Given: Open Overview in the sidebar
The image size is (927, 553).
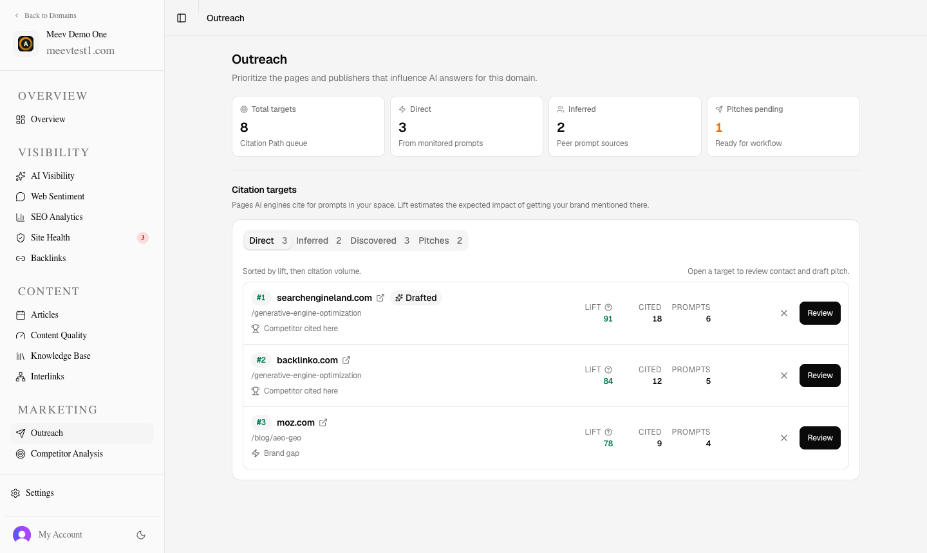Looking at the screenshot, I should (82, 120).
